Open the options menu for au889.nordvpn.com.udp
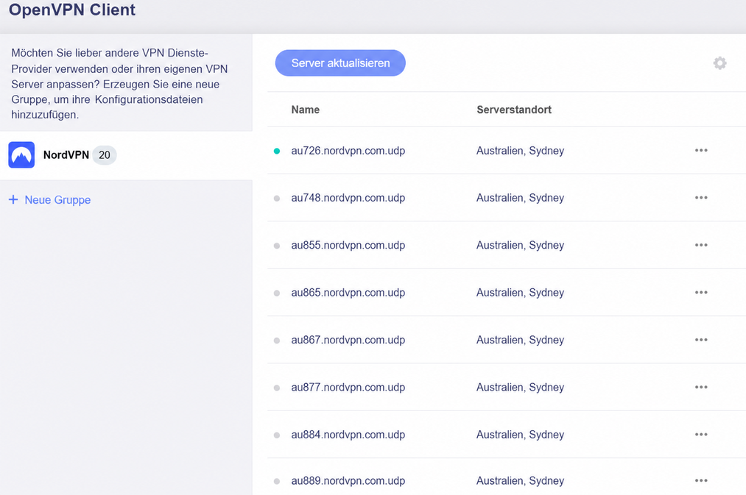This screenshot has height=495, width=746. (x=701, y=481)
